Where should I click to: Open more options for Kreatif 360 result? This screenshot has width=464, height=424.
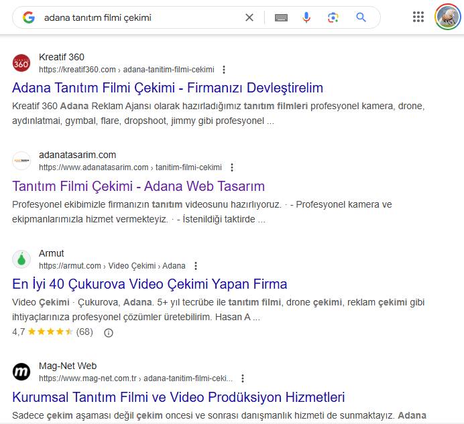(x=224, y=70)
